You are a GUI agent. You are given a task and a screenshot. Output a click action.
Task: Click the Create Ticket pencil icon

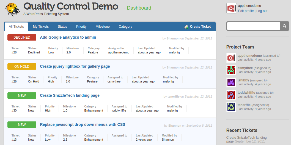point(186,27)
